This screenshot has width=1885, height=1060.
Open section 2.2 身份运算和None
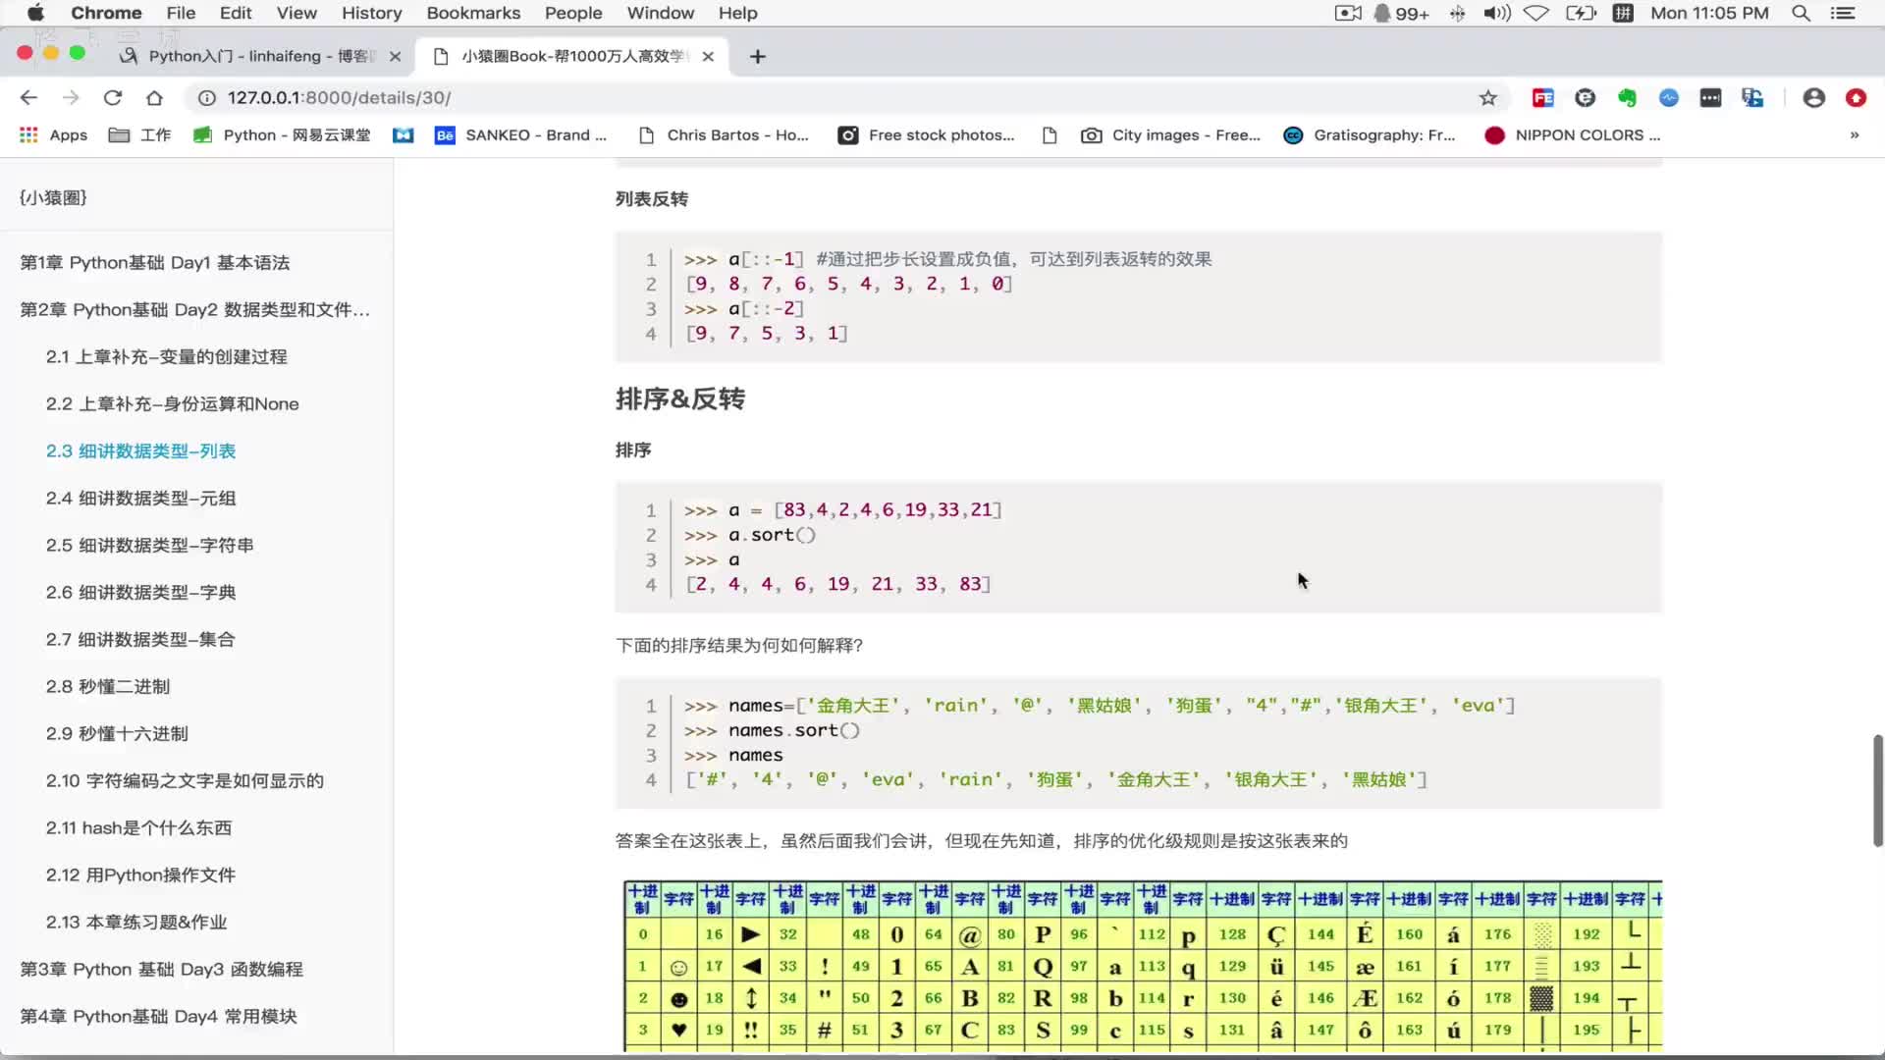172,403
